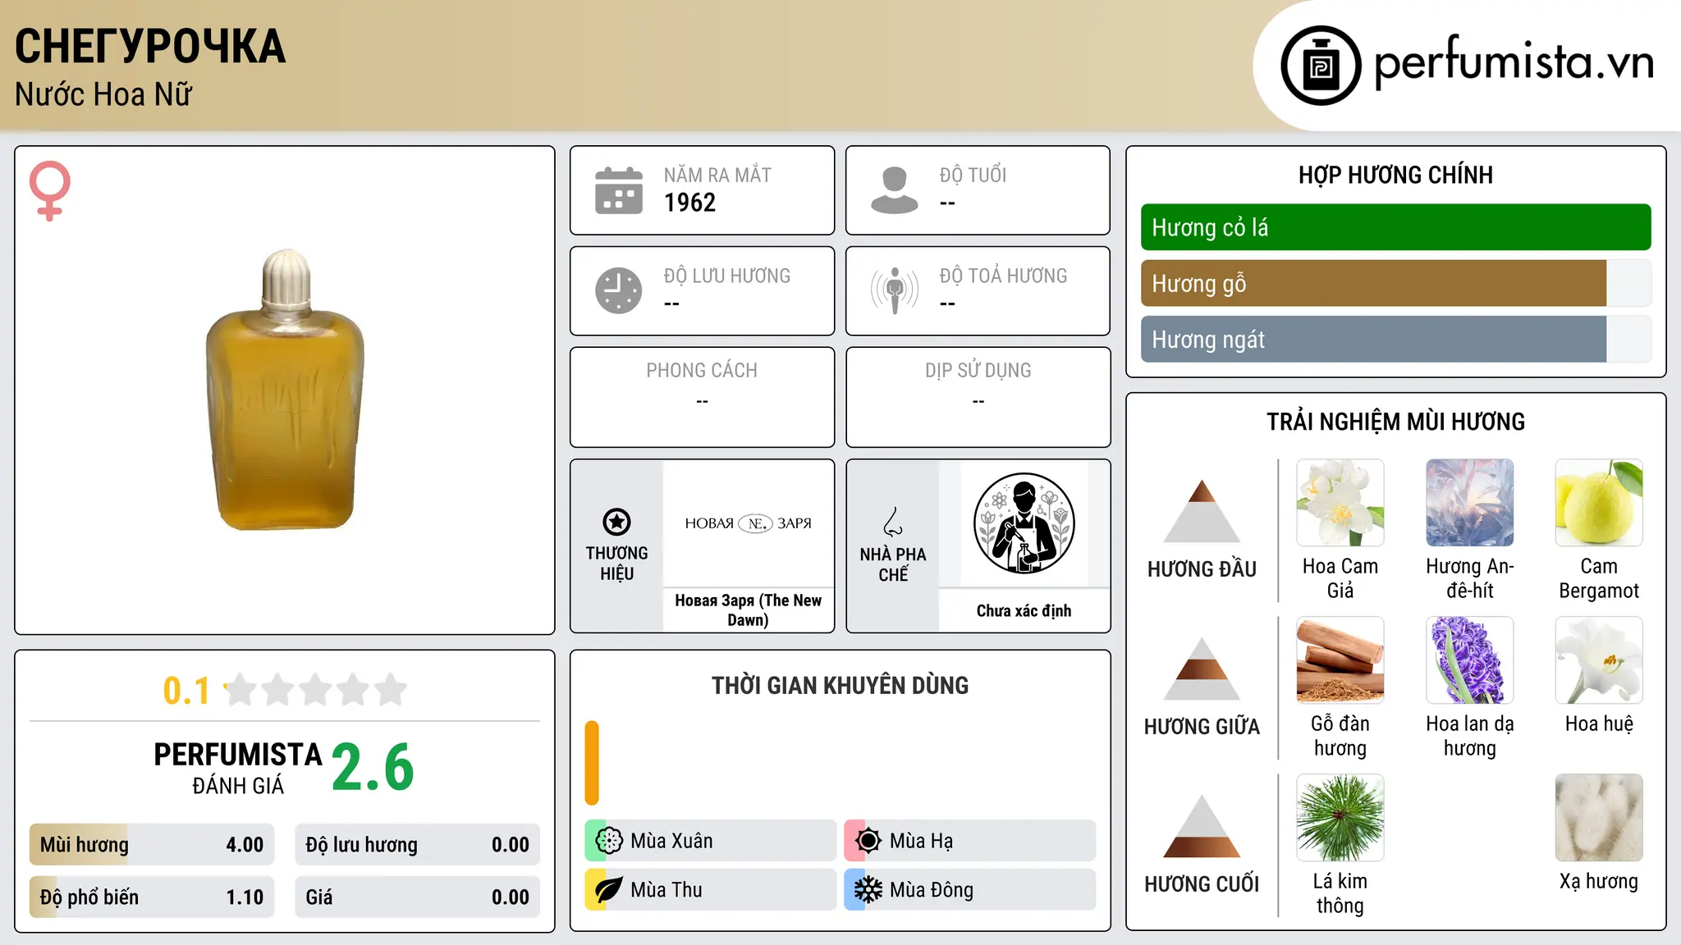Select the brown Hương gỗ accord bar

point(1396,283)
